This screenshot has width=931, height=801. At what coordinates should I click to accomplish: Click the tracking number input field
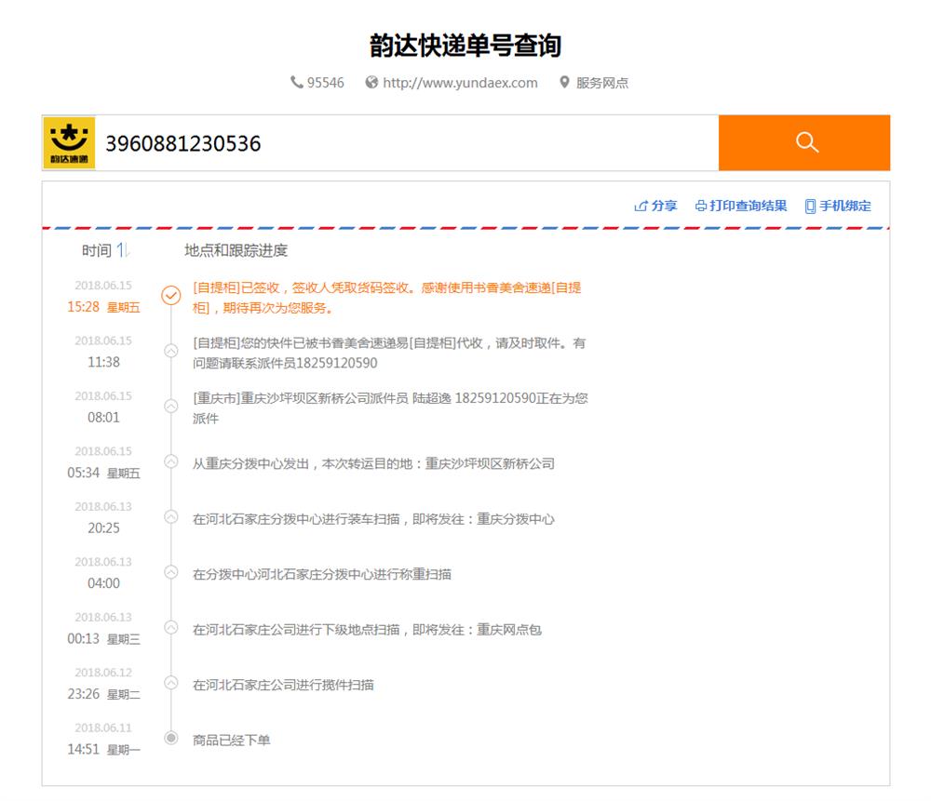click(x=407, y=143)
